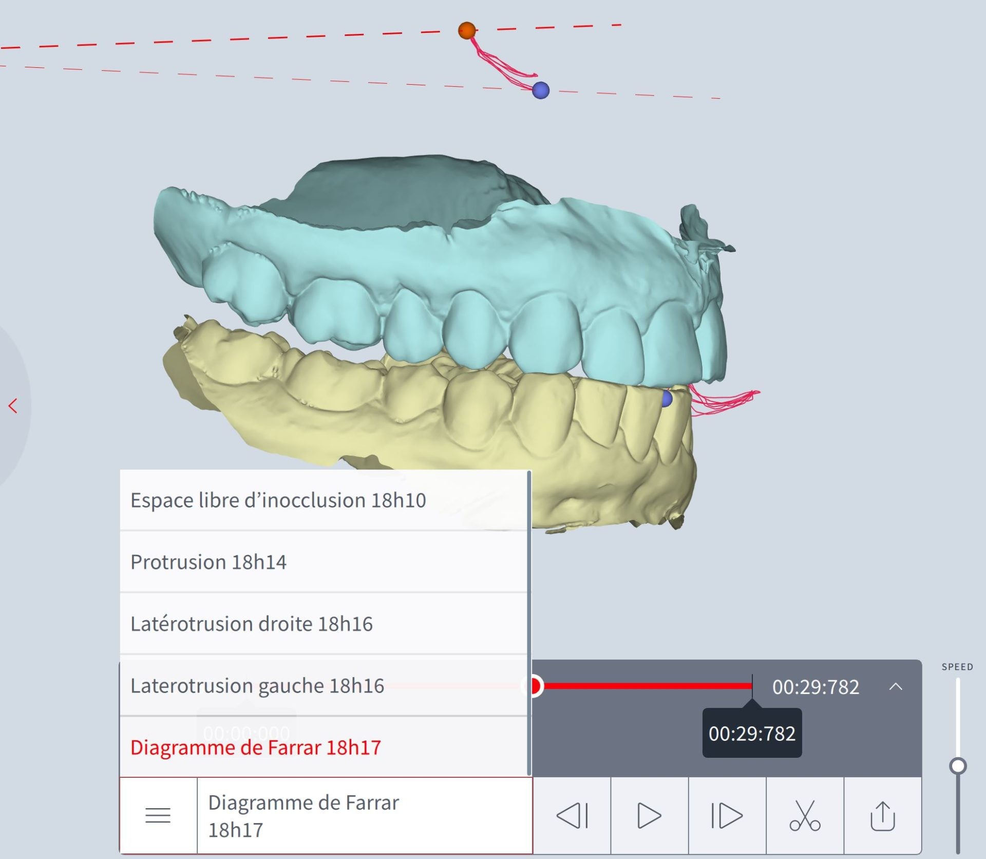
Task: Collapse timeline with the up chevron
Action: 896,686
